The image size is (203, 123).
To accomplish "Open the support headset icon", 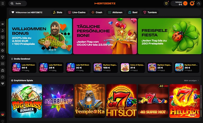I will (x=199, y=3).
